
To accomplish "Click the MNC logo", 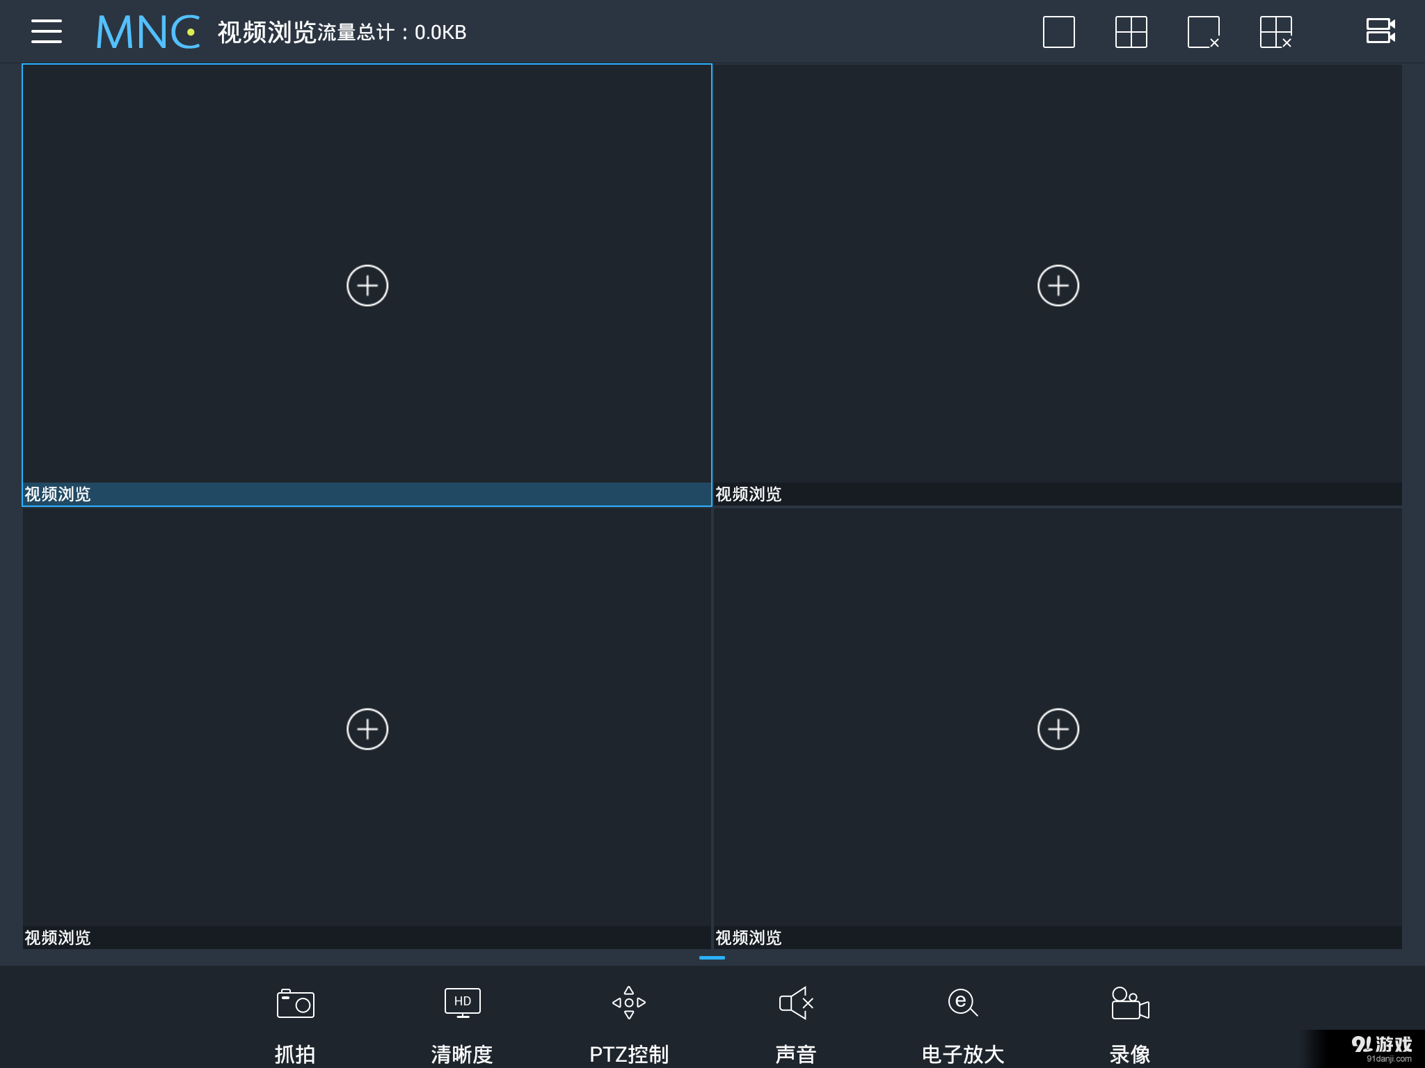I will 148,31.
